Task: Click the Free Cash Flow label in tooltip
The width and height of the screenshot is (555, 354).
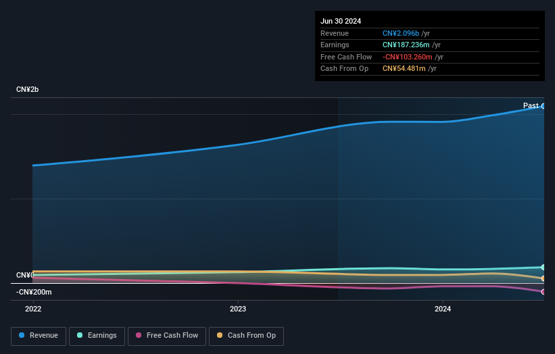Action: [346, 57]
